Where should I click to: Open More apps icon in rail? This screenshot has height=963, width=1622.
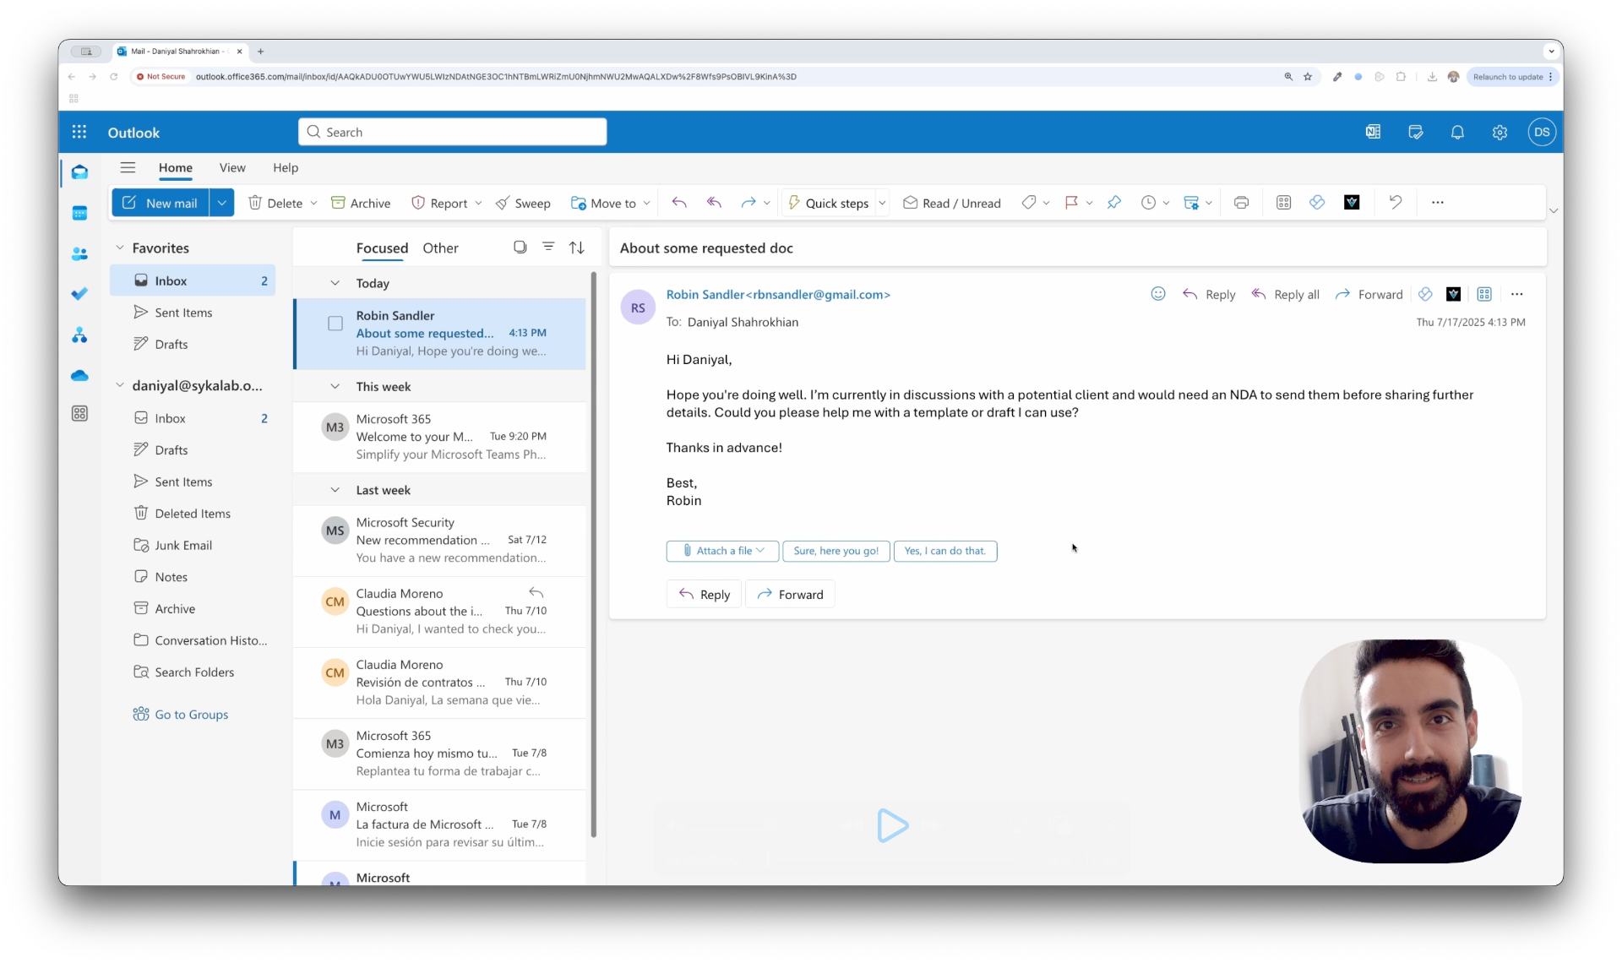[x=79, y=414]
